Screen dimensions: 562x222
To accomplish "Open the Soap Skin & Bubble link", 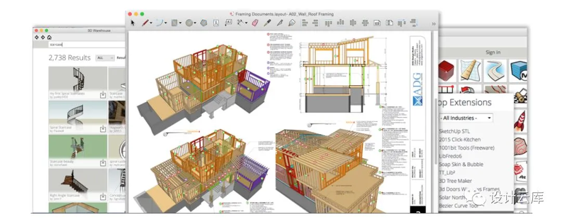I will [x=461, y=164].
